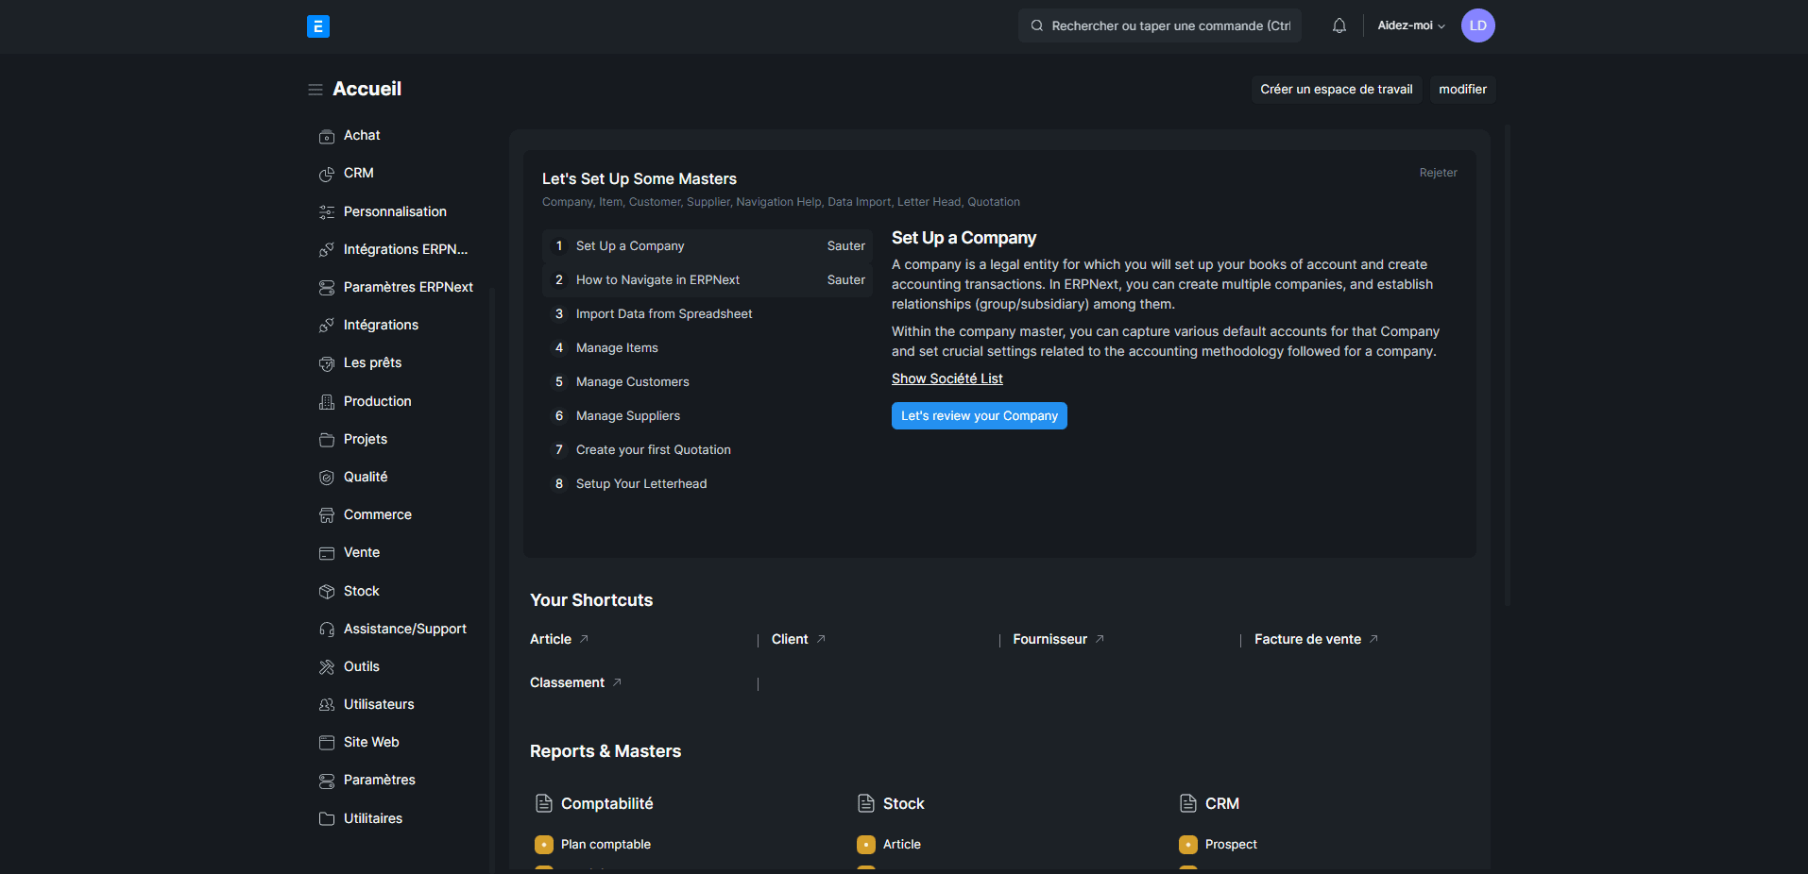
Task: Open the Facture de vente shortcut
Action: (1307, 640)
